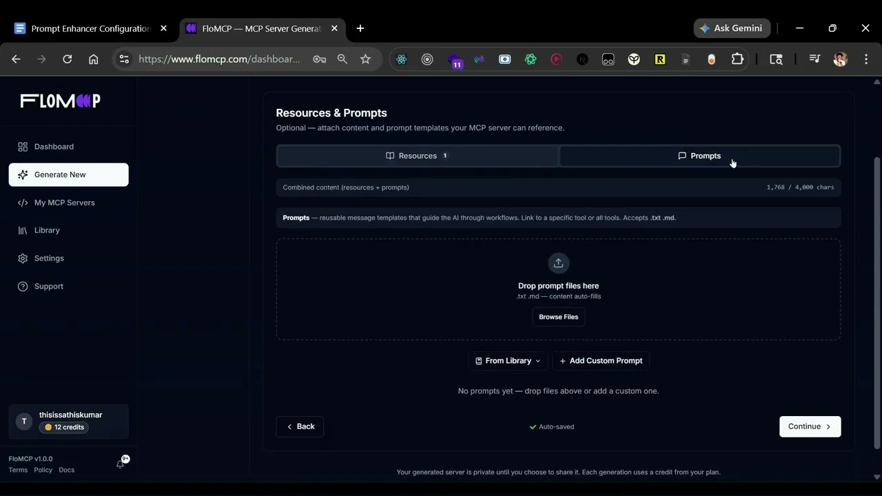Open the password manager key icon
This screenshot has height=496, width=882.
(319, 59)
